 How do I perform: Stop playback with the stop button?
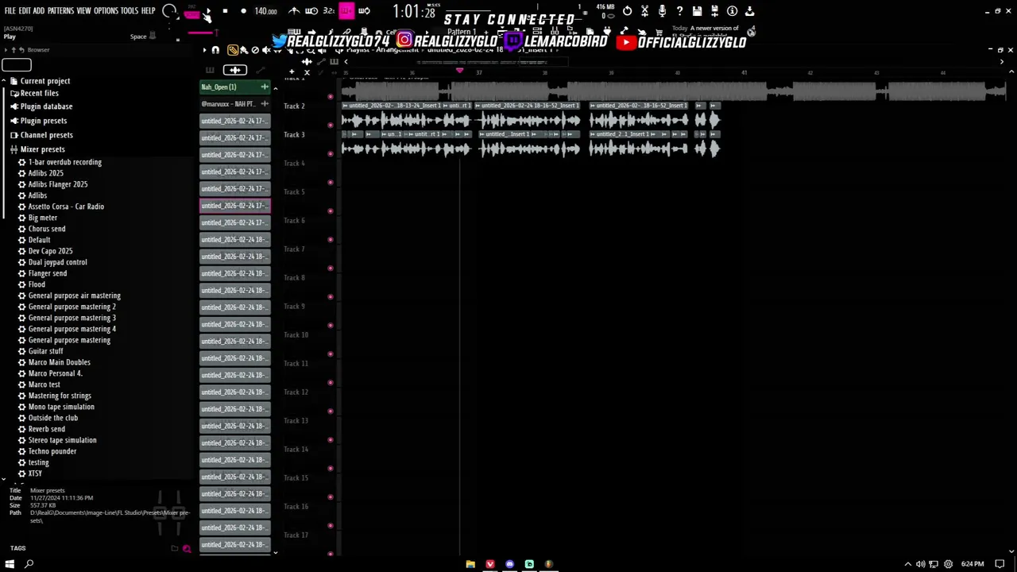coord(225,11)
